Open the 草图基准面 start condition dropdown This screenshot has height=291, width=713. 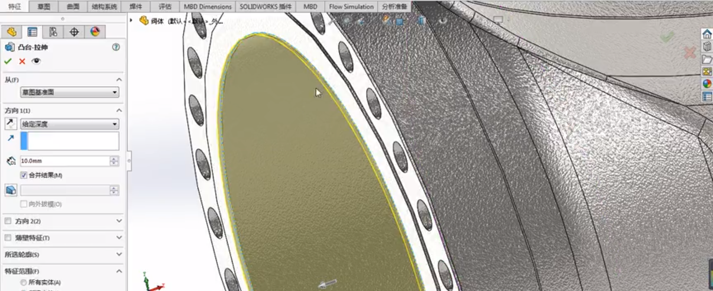(x=69, y=92)
